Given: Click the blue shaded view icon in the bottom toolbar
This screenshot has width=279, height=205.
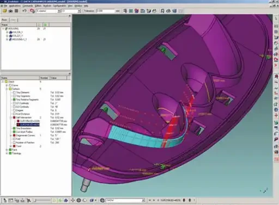Looking at the screenshot, I should click(66, 200).
